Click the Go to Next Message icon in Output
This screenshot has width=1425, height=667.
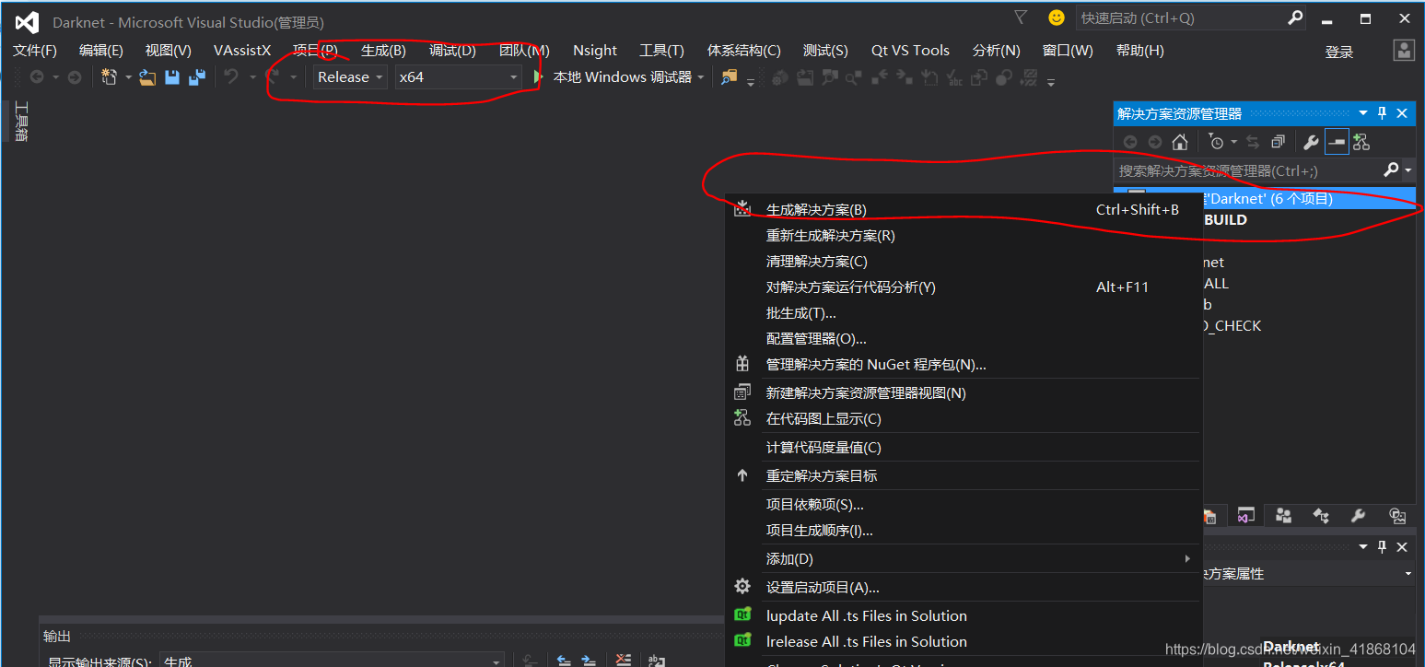pos(589,660)
